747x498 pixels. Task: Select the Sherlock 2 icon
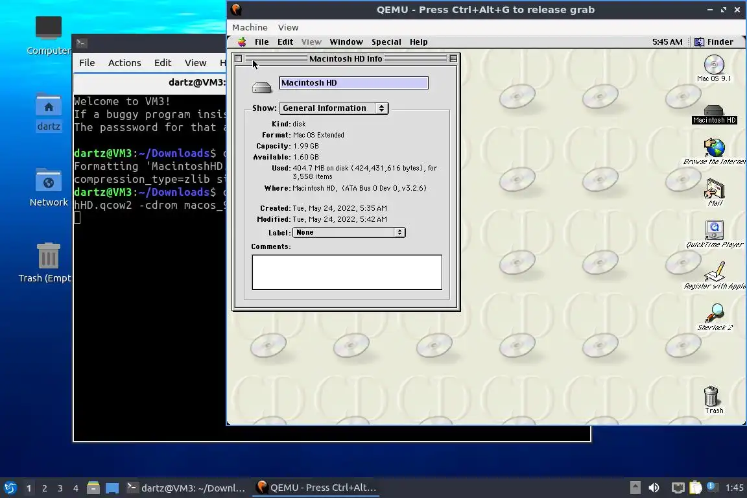pos(714,313)
